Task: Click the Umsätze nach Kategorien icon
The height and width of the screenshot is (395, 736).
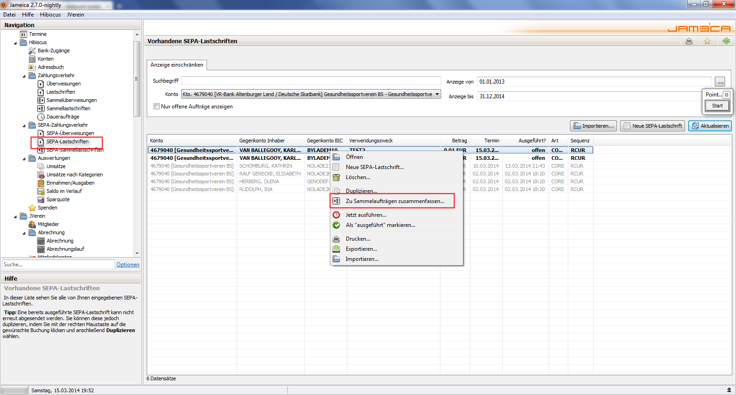Action: click(41, 175)
